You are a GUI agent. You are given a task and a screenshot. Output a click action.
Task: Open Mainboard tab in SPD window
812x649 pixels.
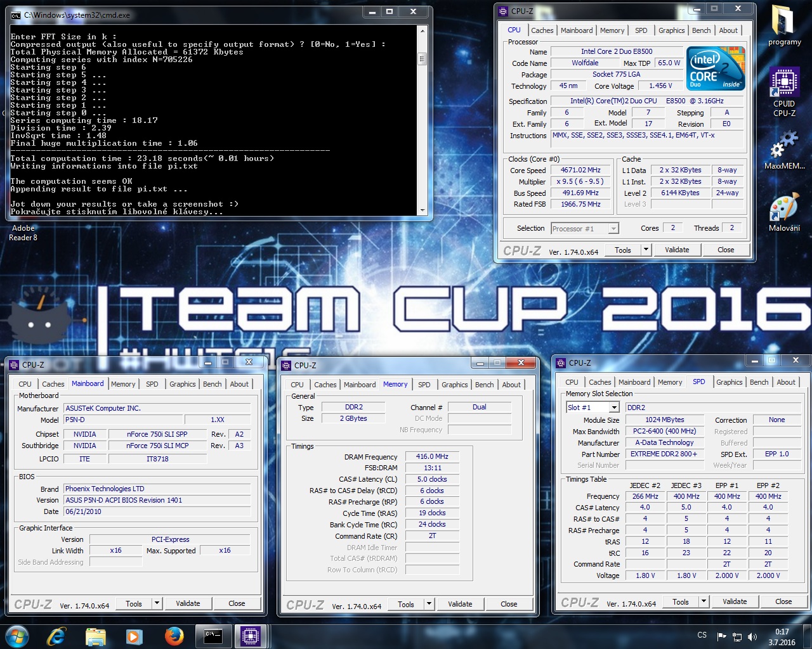634,382
